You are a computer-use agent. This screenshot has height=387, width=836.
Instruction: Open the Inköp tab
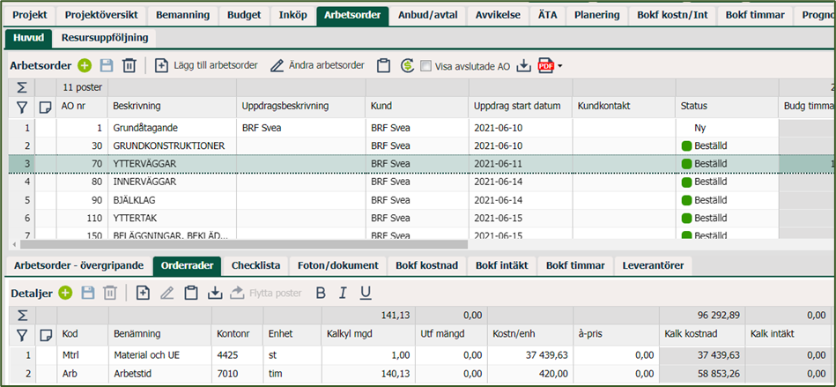(292, 15)
